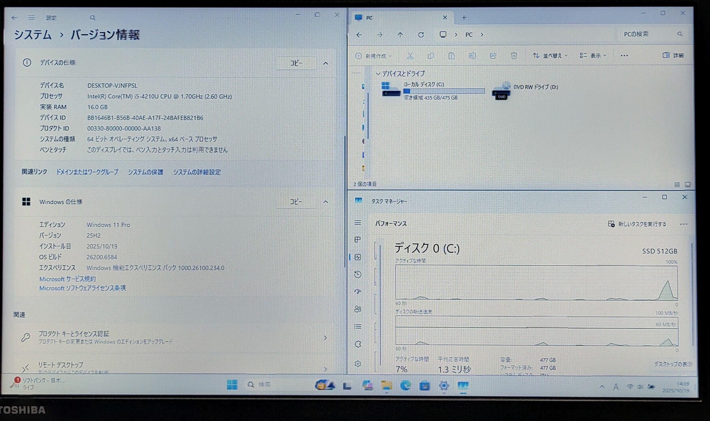Collapse デバイスとドライブ group in Explorer
This screenshot has width=710, height=421.
pos(378,74)
